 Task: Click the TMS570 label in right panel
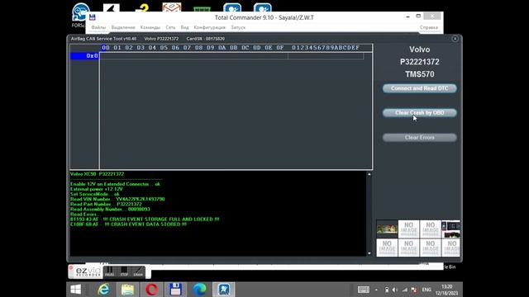tap(419, 74)
